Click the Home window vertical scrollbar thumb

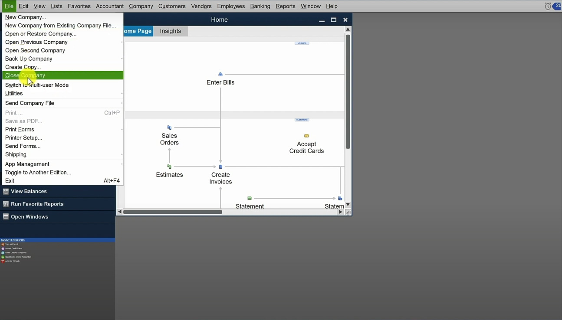(348, 91)
